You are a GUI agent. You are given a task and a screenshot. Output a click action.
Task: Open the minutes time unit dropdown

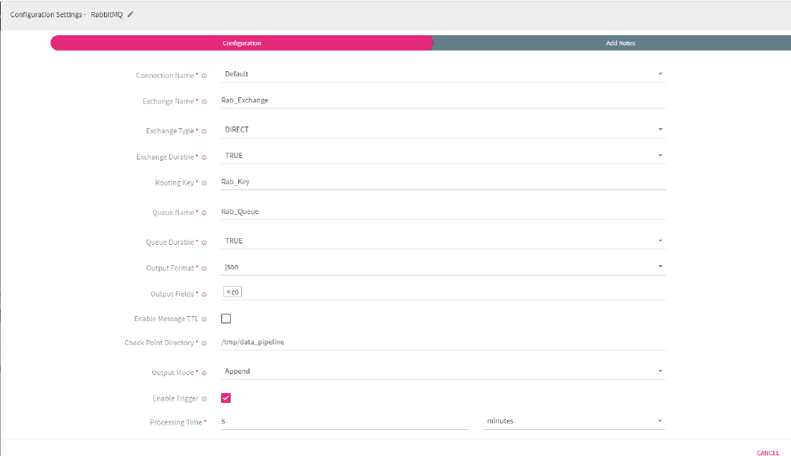click(574, 422)
